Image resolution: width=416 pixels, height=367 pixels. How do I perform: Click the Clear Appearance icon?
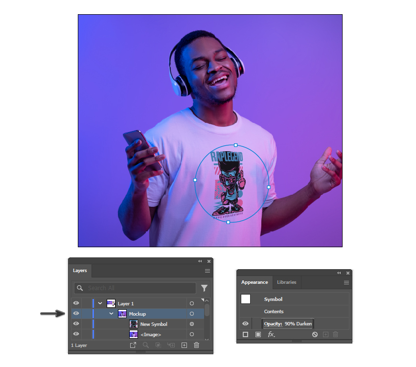[x=315, y=335]
